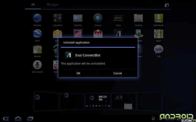
Task: Open the Email app envelope icon
Action: (58, 34)
